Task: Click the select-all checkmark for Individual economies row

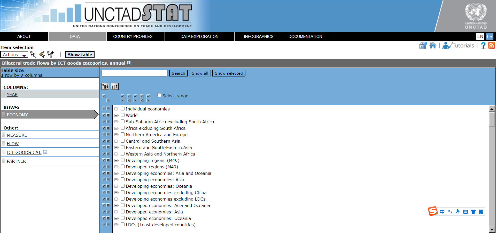Action: (x=104, y=109)
